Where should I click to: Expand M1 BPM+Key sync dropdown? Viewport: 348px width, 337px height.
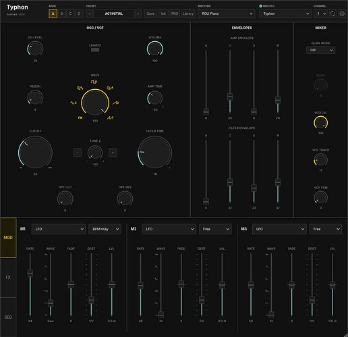coord(105,229)
